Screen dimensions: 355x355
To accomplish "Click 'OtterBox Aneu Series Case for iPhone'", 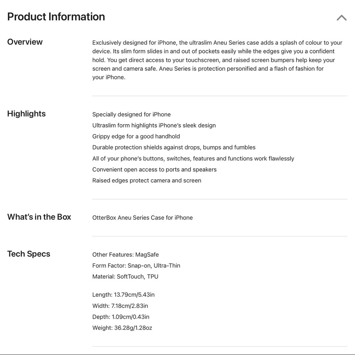I will (x=143, y=218).
